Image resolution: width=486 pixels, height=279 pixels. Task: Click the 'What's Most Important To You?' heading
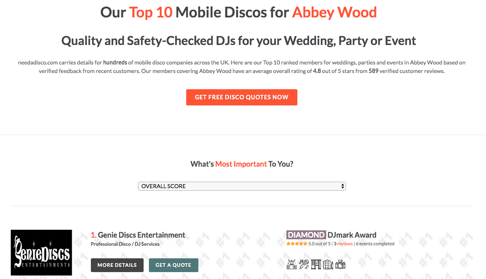pyautogui.click(x=242, y=164)
